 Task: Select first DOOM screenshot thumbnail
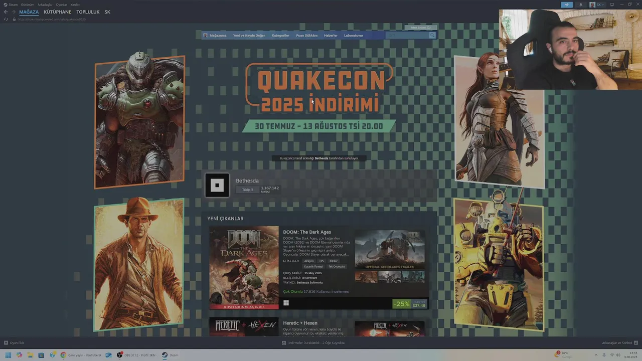coord(366,277)
